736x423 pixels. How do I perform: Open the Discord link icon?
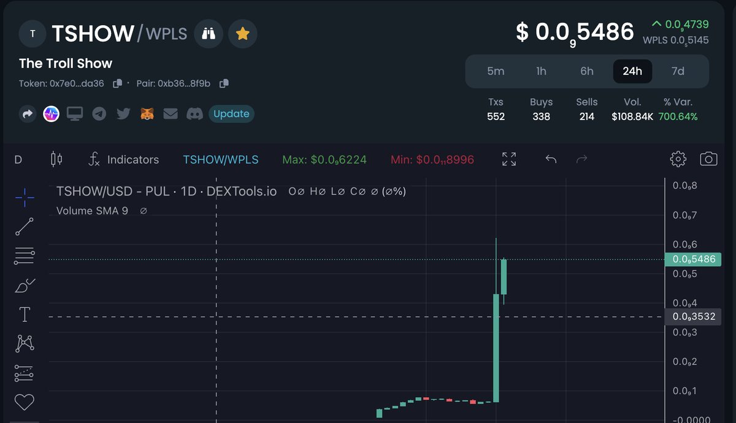click(195, 114)
